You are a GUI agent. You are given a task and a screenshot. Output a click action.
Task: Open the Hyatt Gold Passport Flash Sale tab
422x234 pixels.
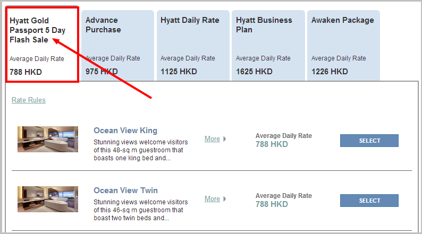[43, 45]
